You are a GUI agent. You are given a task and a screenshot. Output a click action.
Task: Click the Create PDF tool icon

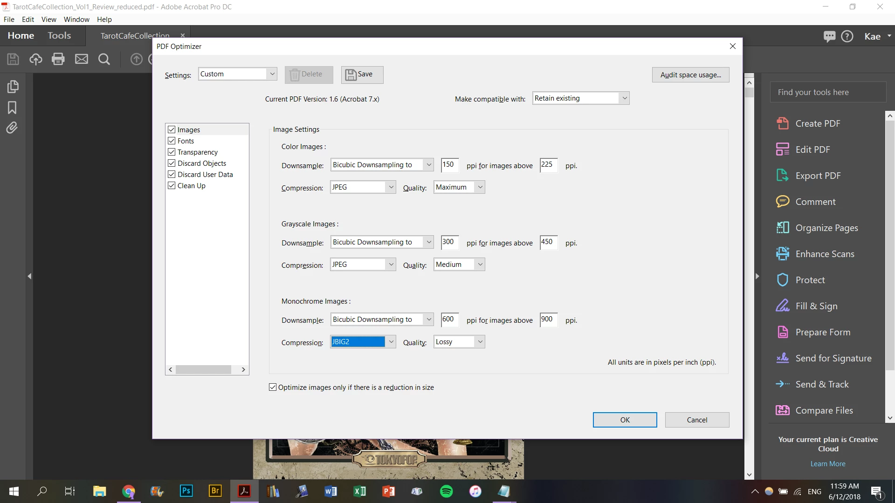782,123
